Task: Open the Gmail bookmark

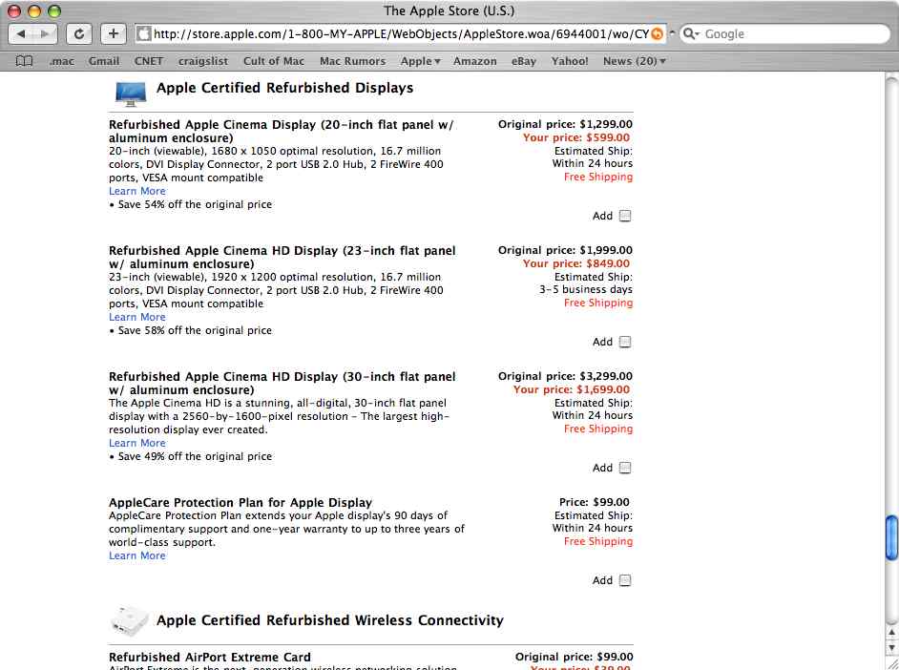Action: pos(104,61)
